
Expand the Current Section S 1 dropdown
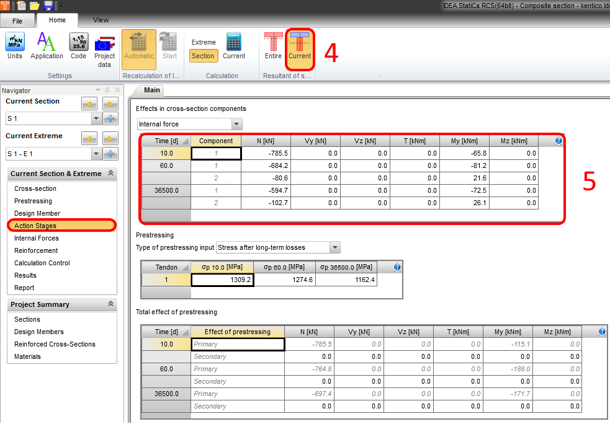pyautogui.click(x=96, y=118)
